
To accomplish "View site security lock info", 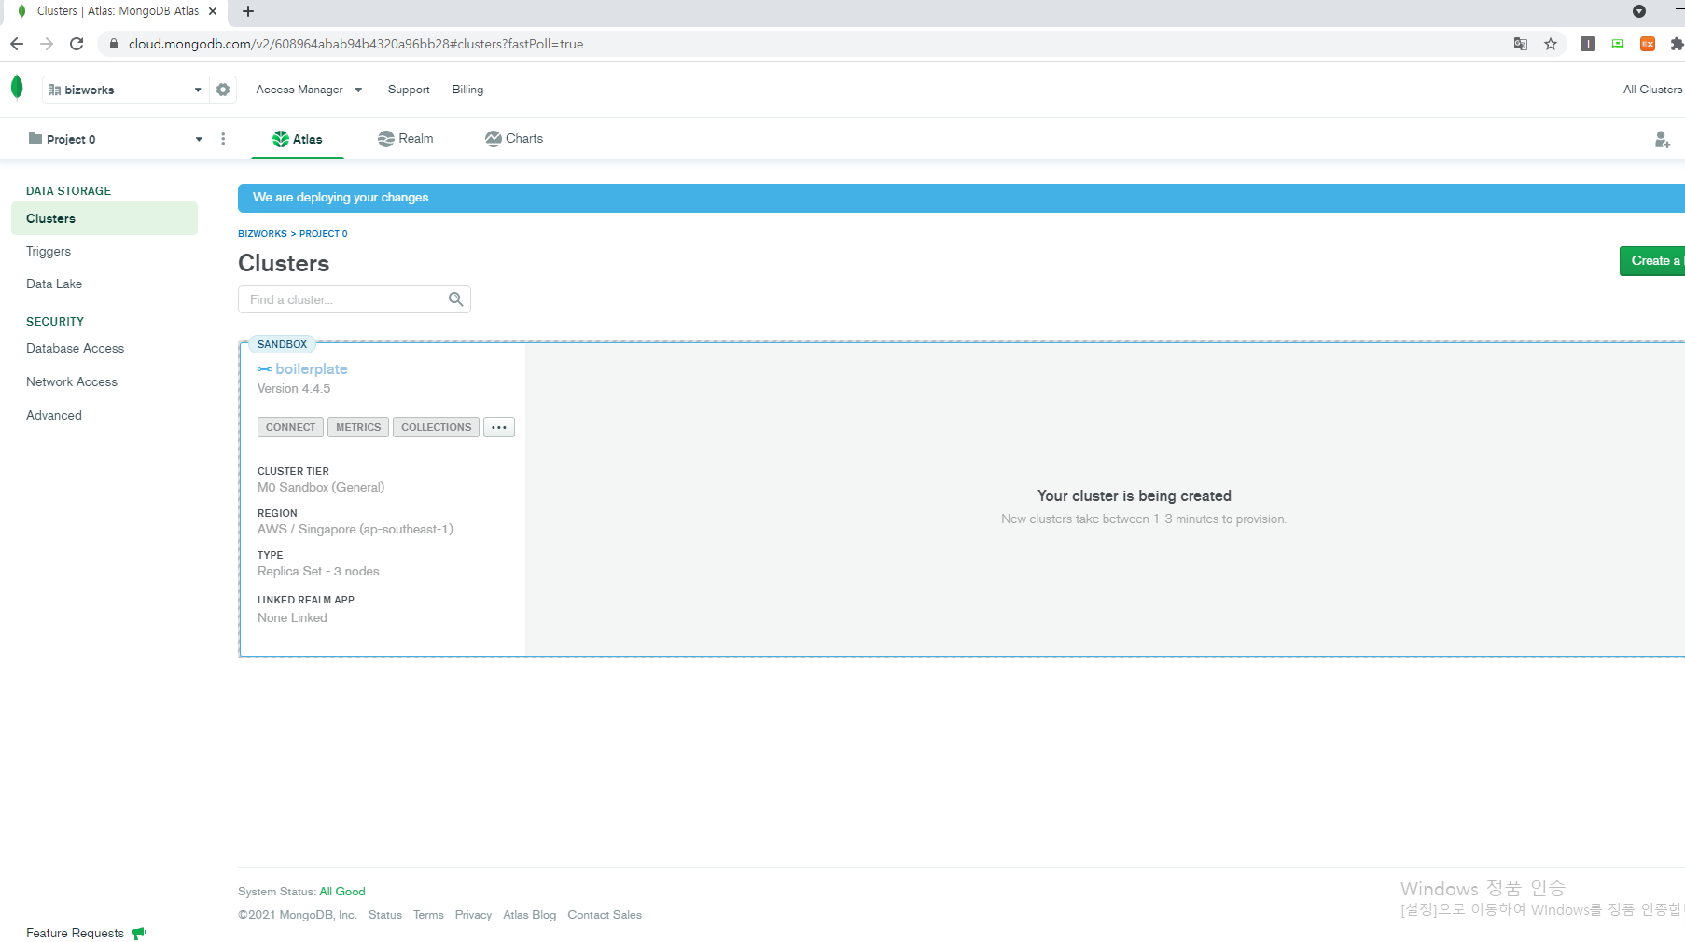I will click(114, 44).
